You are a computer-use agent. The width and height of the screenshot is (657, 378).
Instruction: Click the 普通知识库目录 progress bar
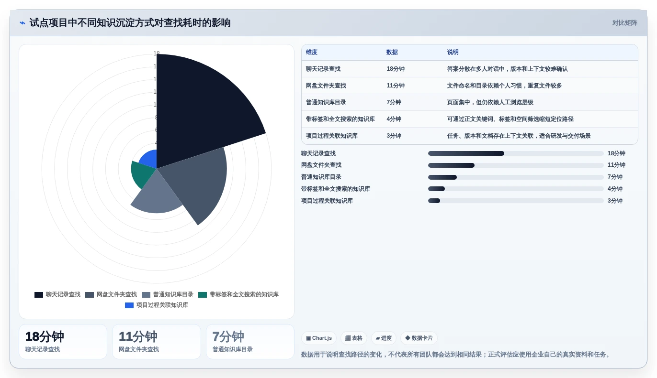516,177
